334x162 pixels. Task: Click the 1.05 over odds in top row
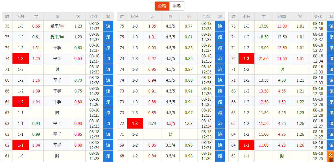click(x=152, y=26)
